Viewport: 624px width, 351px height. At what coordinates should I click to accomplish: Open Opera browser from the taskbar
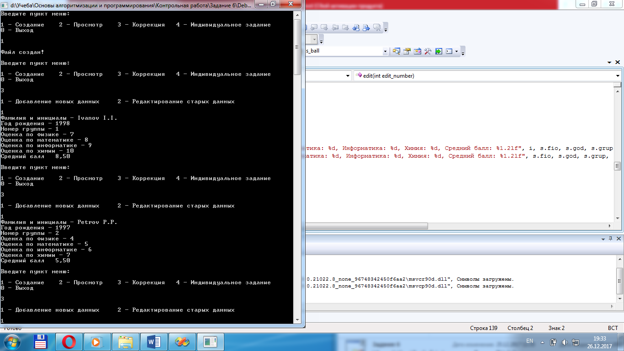pos(69,341)
